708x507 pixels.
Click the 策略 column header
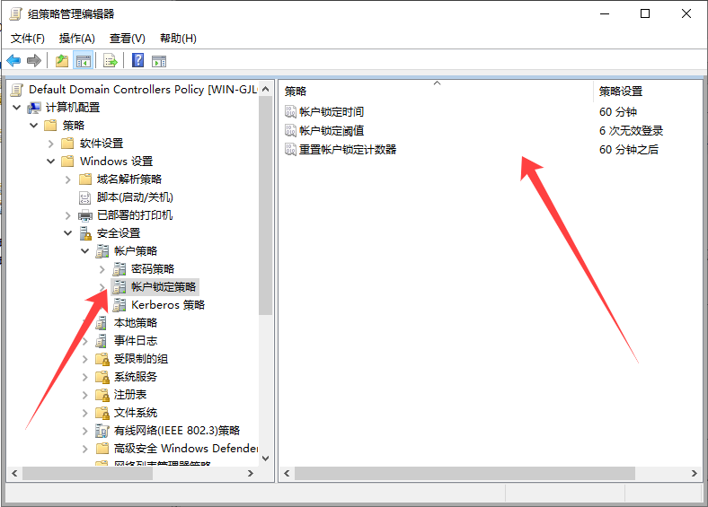coord(296,92)
